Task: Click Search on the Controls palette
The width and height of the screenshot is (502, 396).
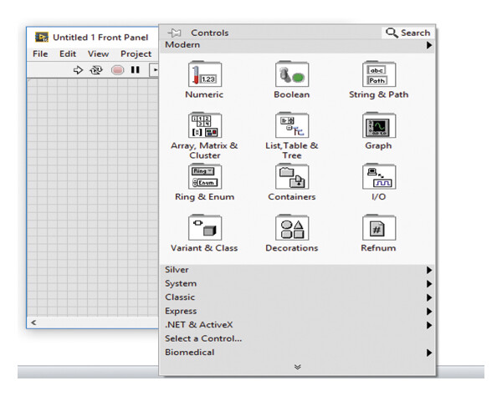Action: [408, 33]
